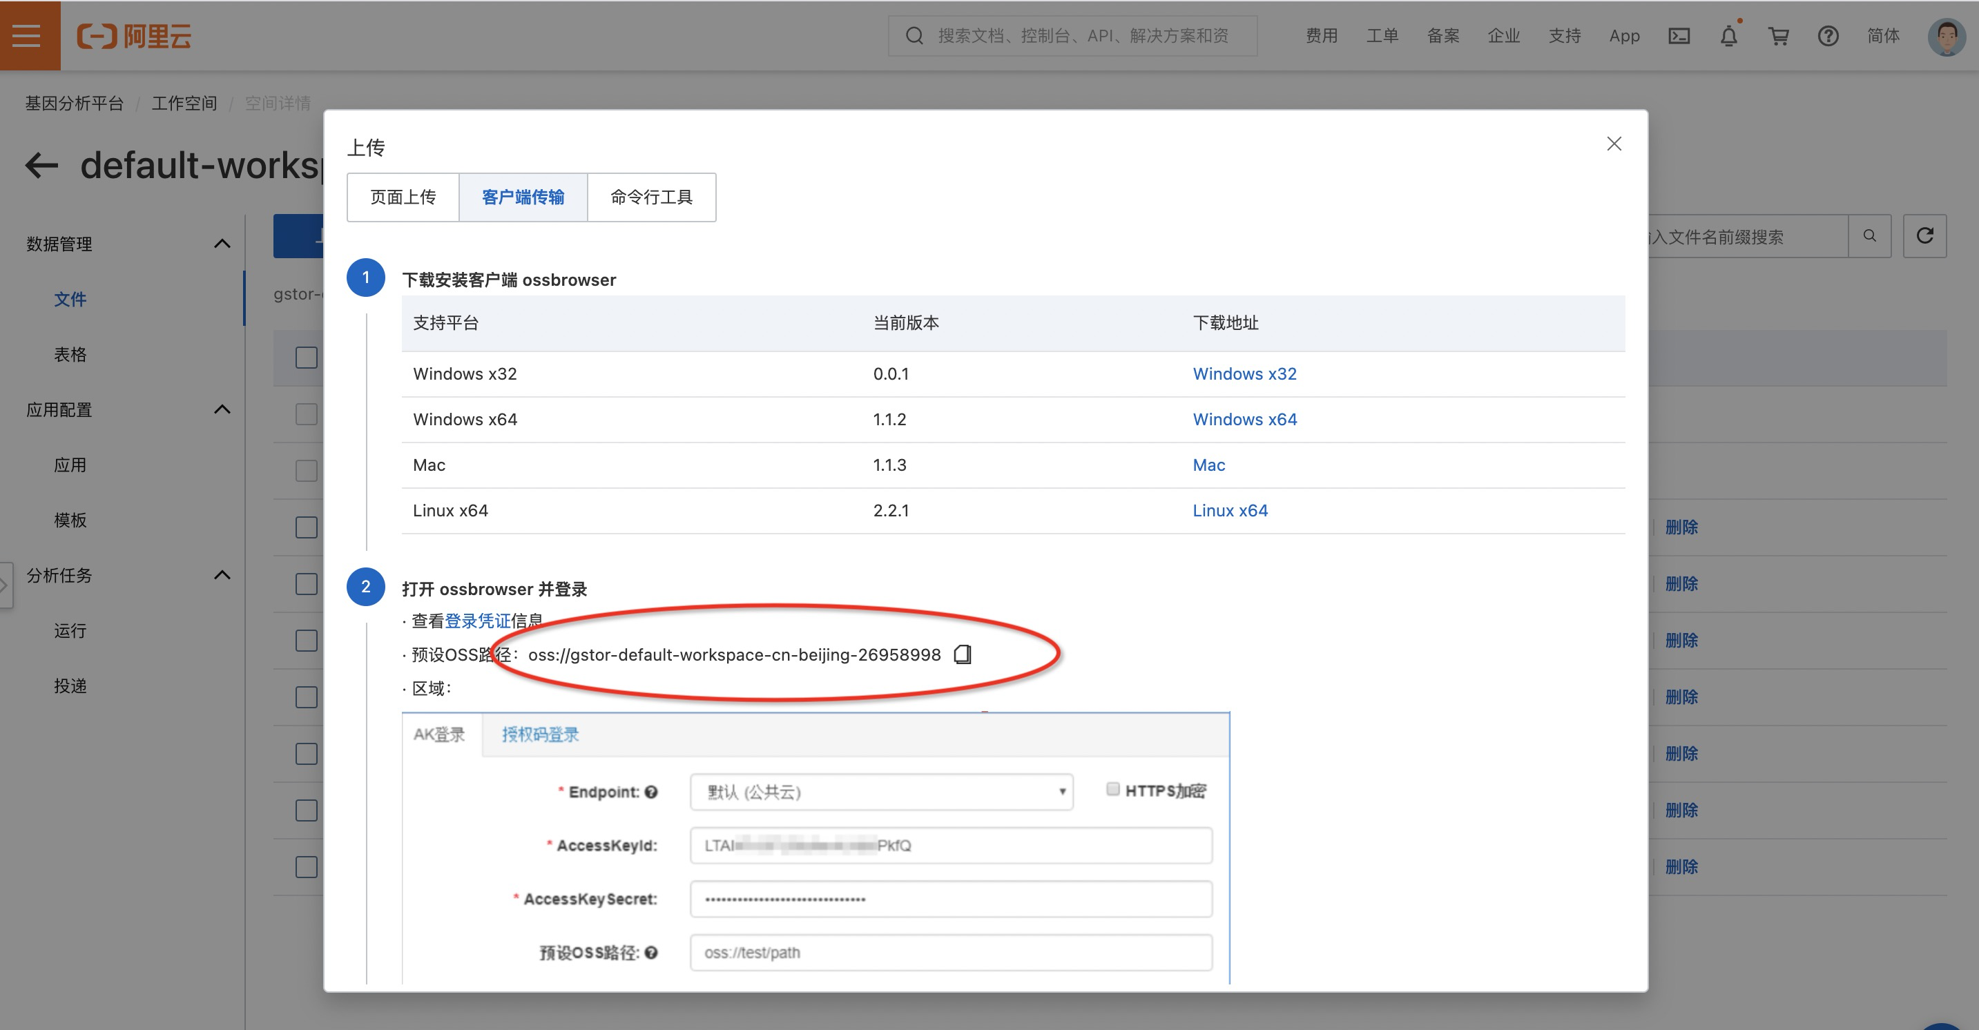Open the shopping cart

click(1779, 36)
